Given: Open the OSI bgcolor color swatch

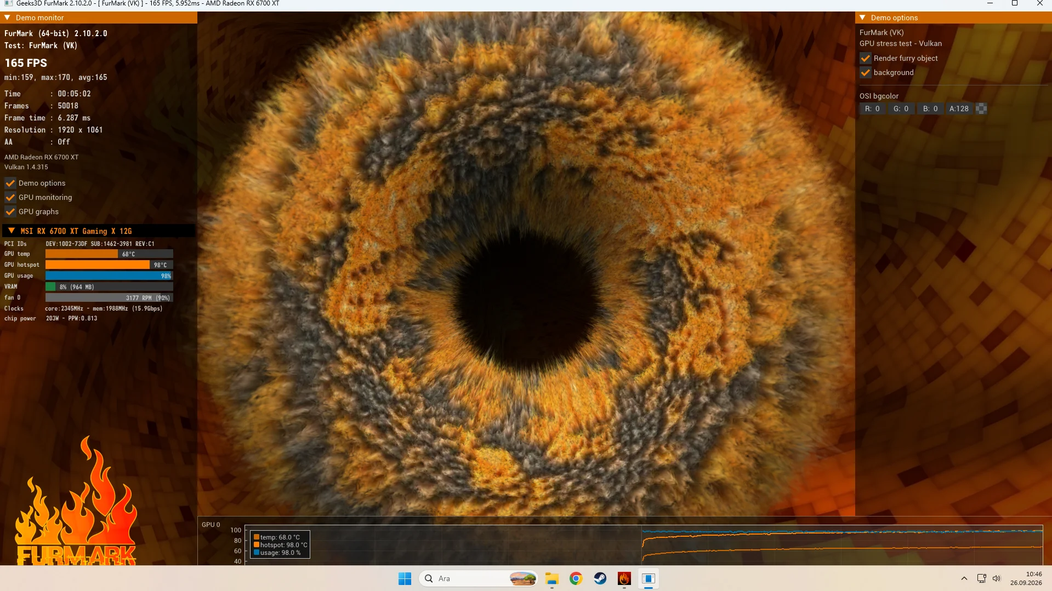Looking at the screenshot, I should 981,108.
